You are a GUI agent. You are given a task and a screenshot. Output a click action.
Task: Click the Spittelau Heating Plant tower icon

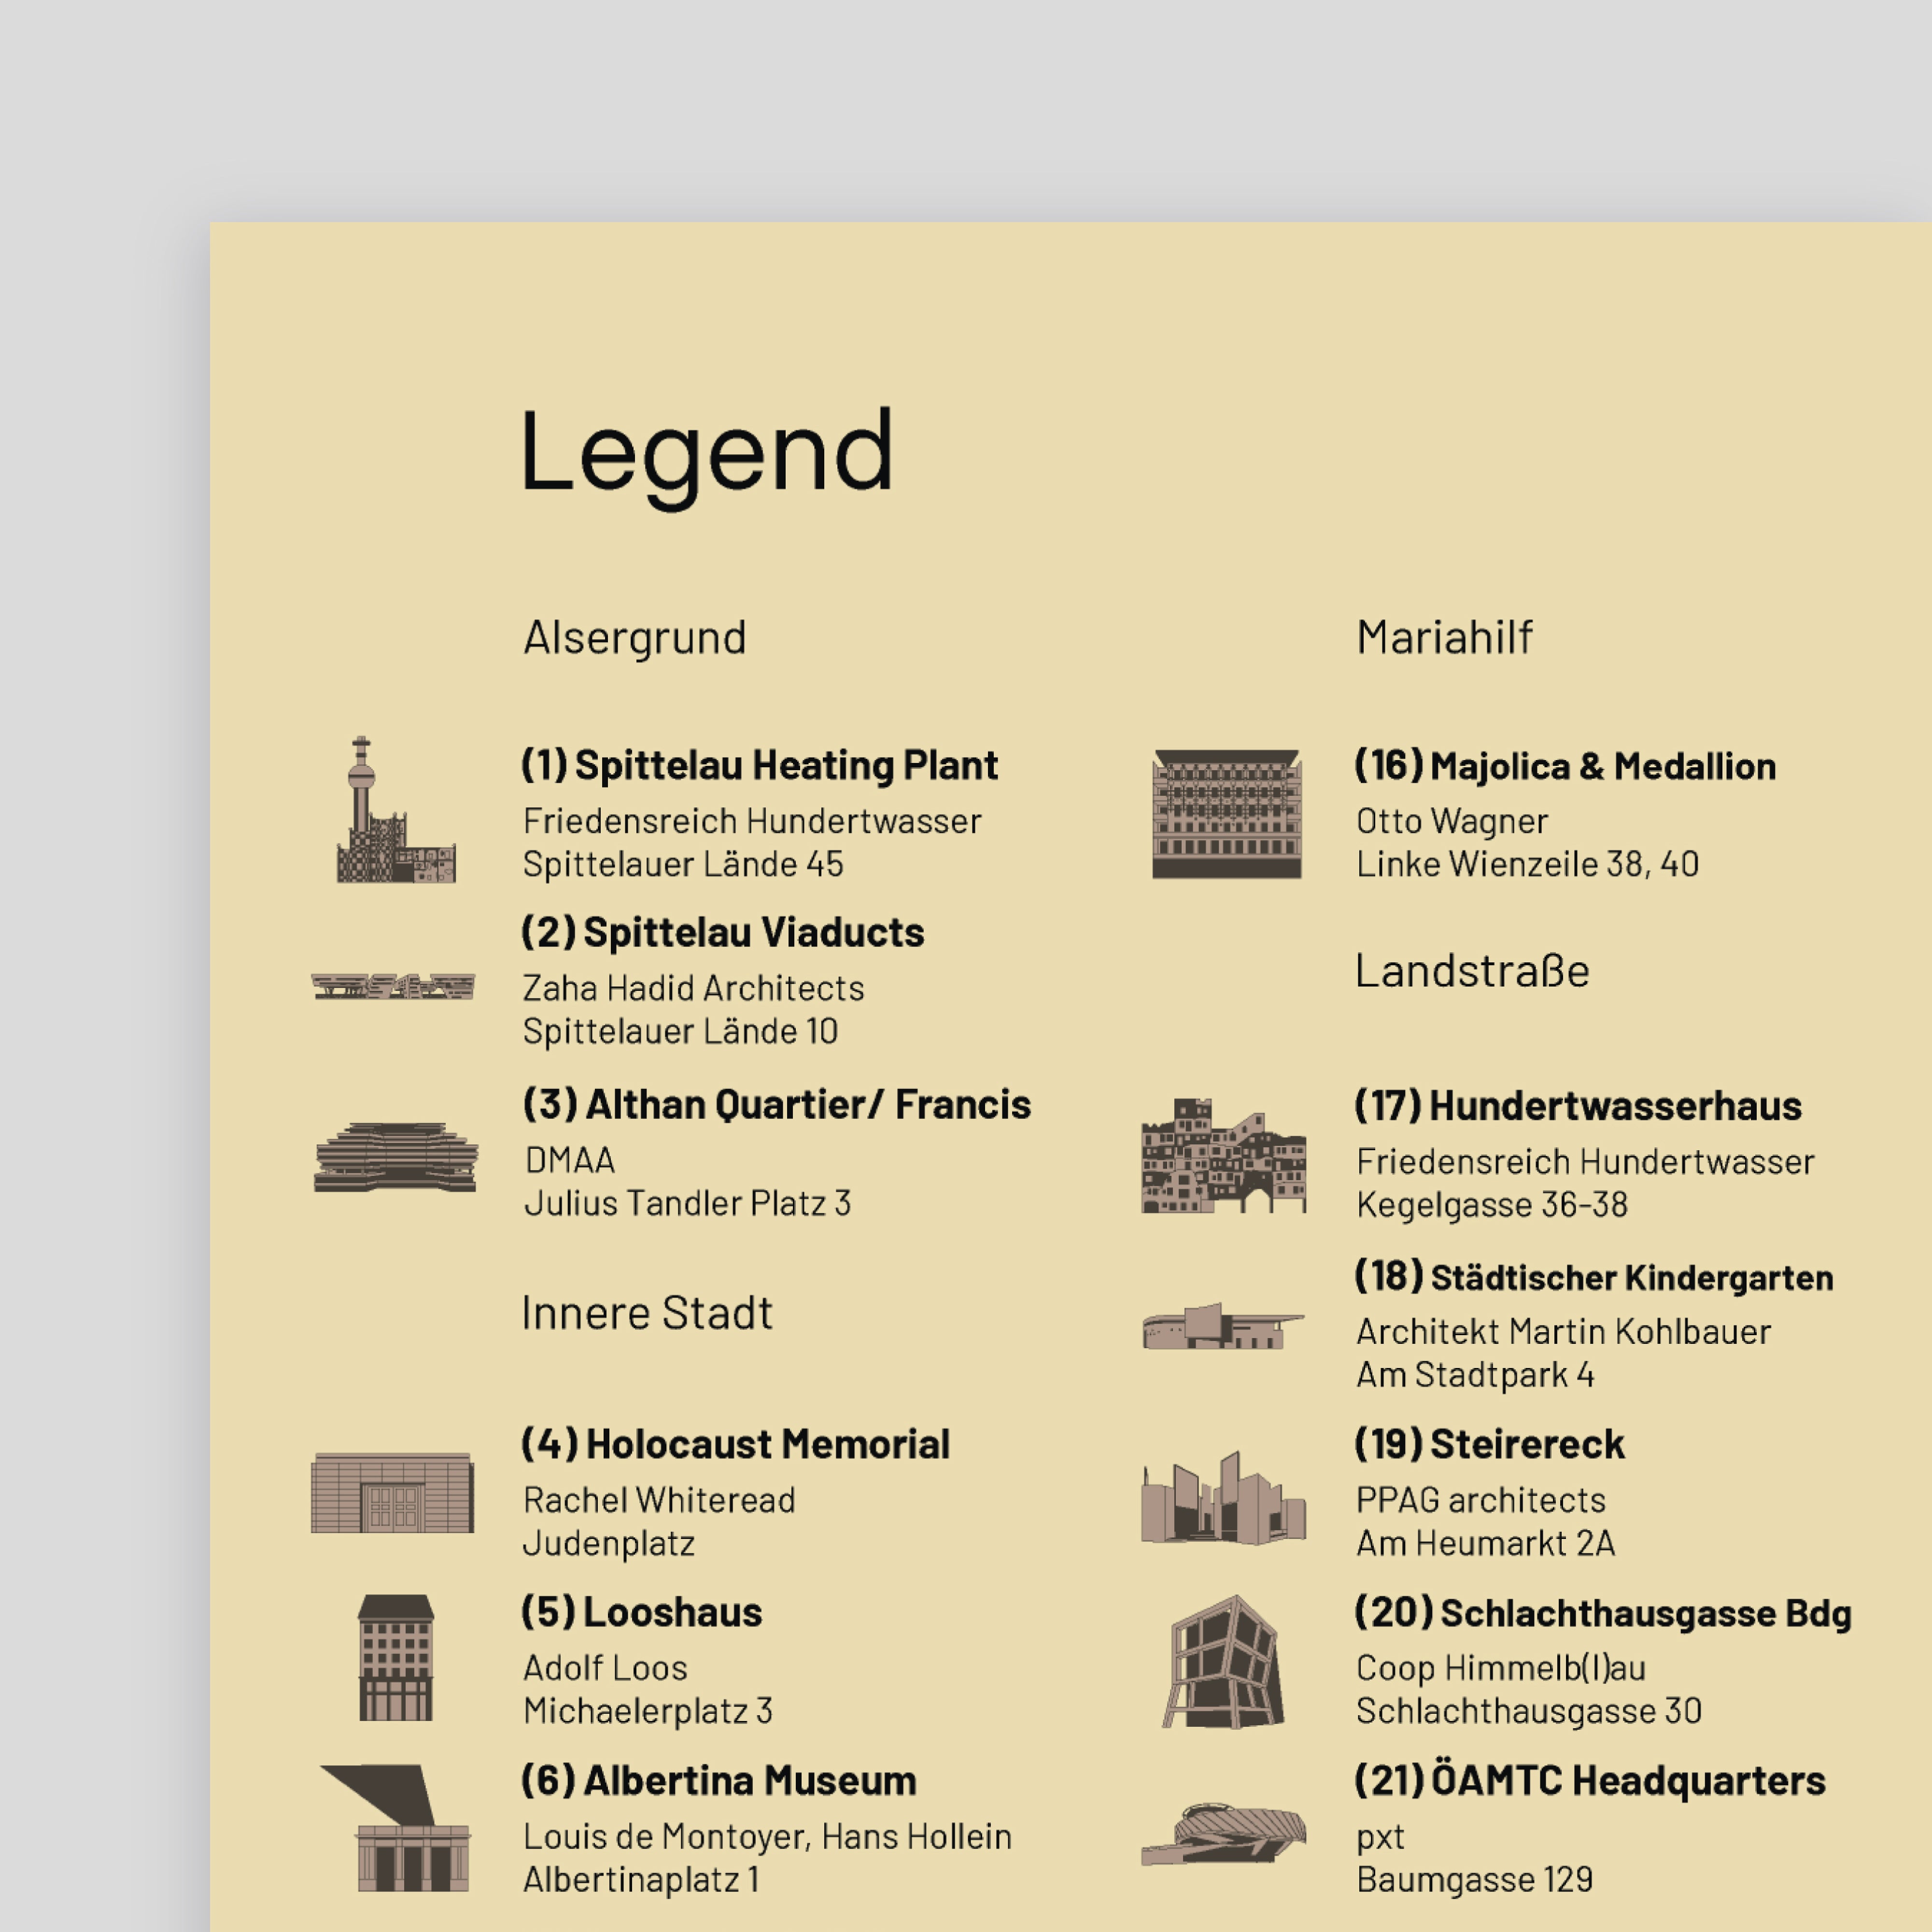tap(396, 810)
